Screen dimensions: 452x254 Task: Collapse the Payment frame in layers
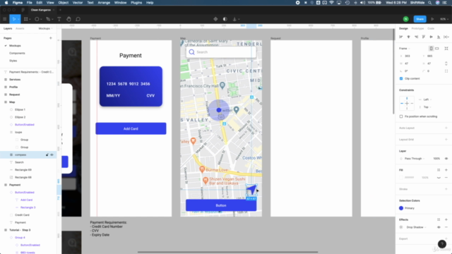(6, 185)
